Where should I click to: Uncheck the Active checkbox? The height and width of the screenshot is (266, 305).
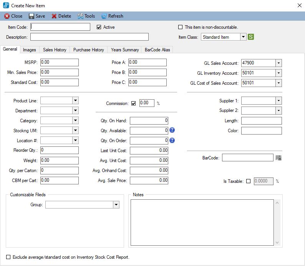click(x=99, y=27)
